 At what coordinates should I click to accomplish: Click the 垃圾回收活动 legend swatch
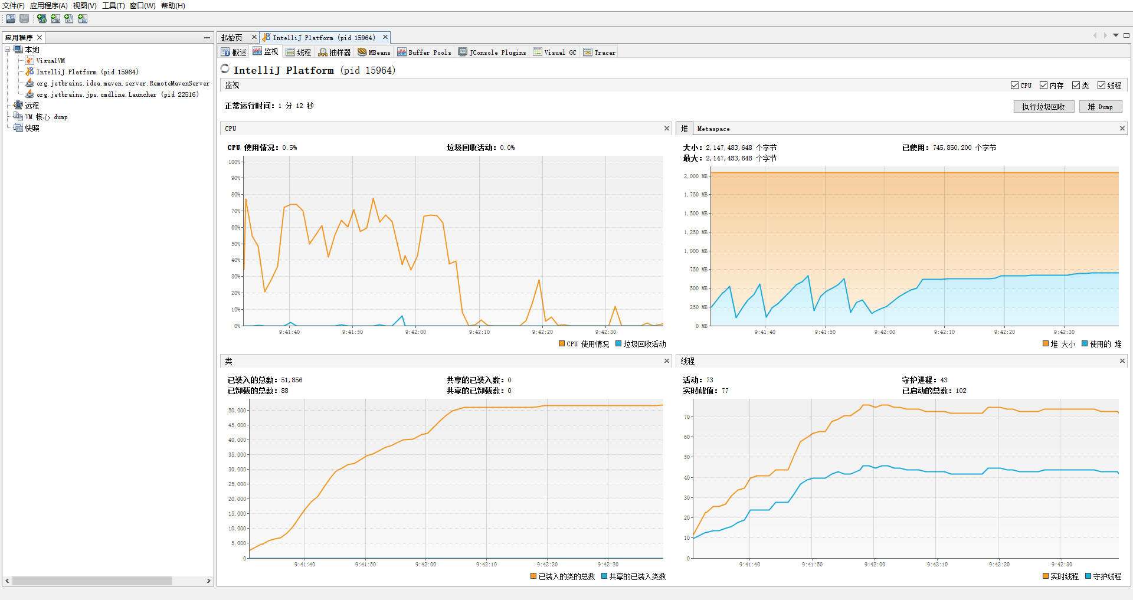coord(618,344)
